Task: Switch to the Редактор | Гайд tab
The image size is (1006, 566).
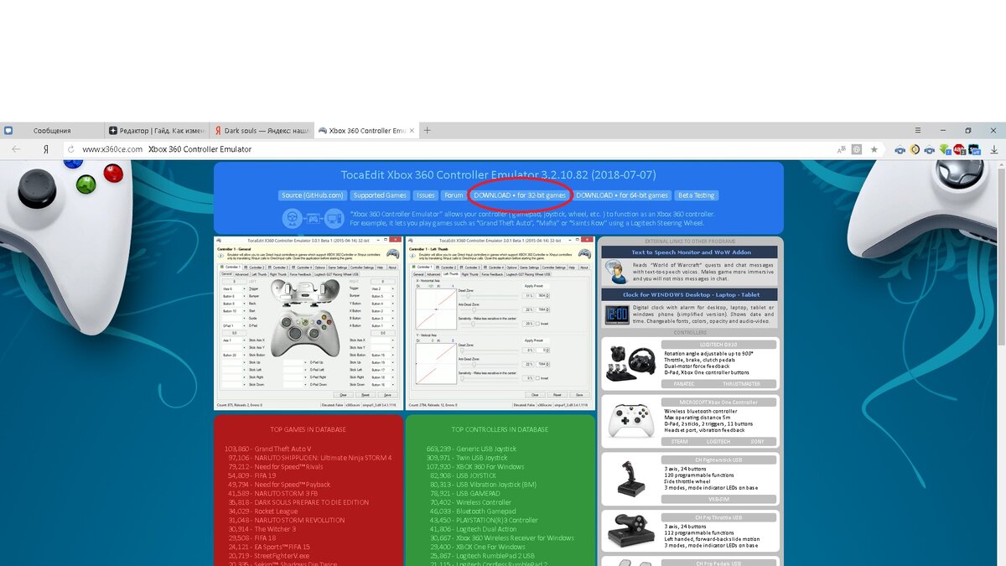Action: 156,131
